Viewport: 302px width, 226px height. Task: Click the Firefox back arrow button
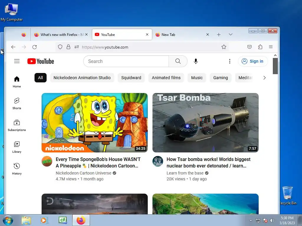13,47
